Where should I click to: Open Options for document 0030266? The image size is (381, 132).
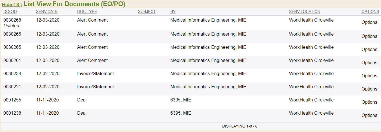pyautogui.click(x=369, y=36)
